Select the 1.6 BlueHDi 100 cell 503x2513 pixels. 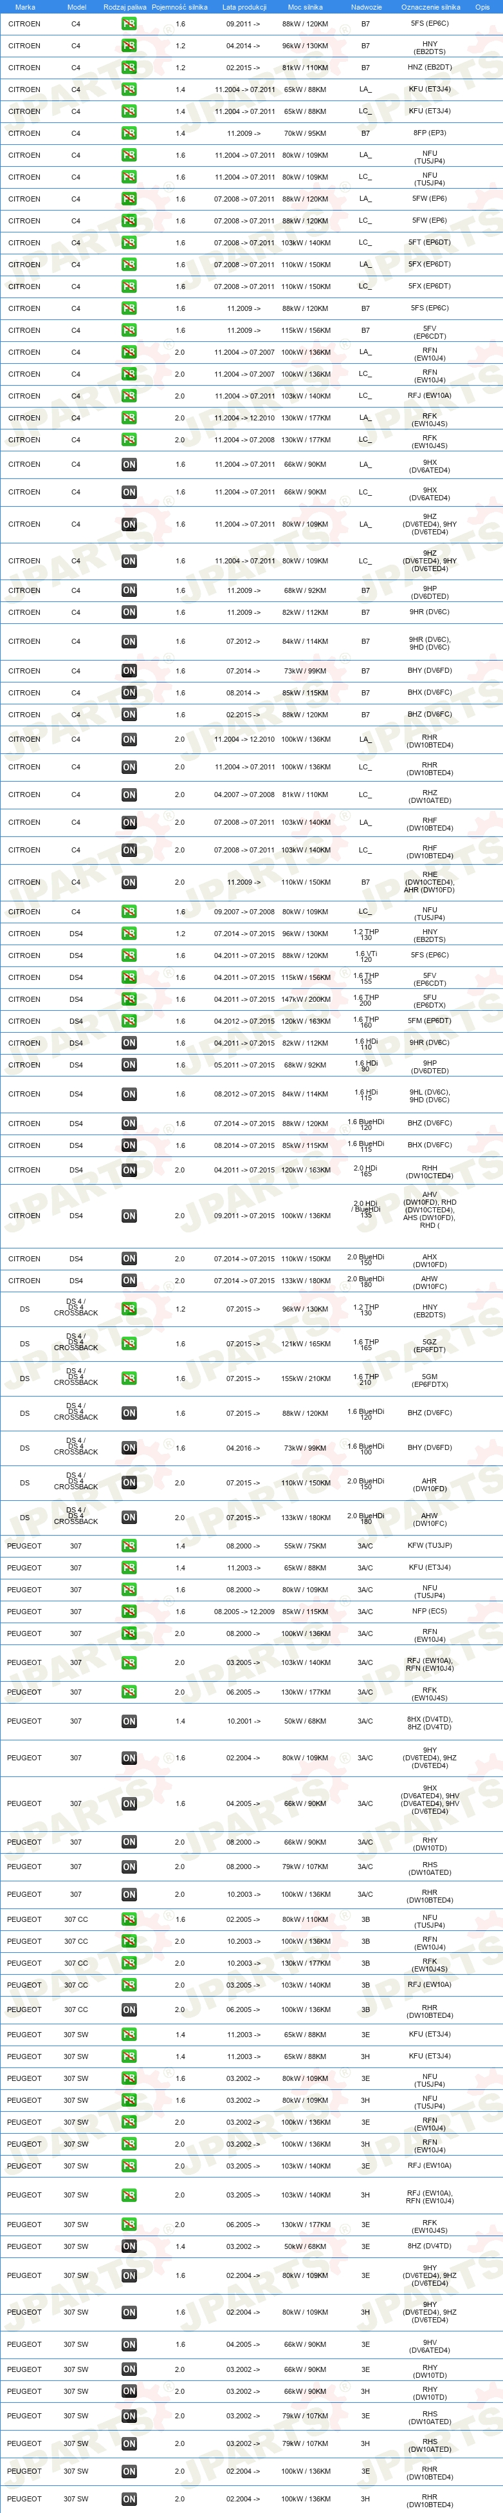pos(367,1449)
